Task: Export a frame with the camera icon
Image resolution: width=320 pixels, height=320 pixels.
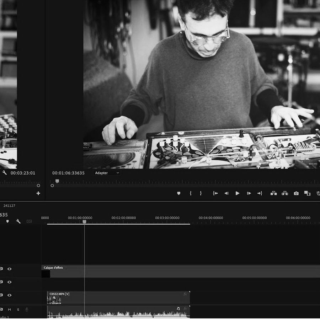Action: pos(296,193)
